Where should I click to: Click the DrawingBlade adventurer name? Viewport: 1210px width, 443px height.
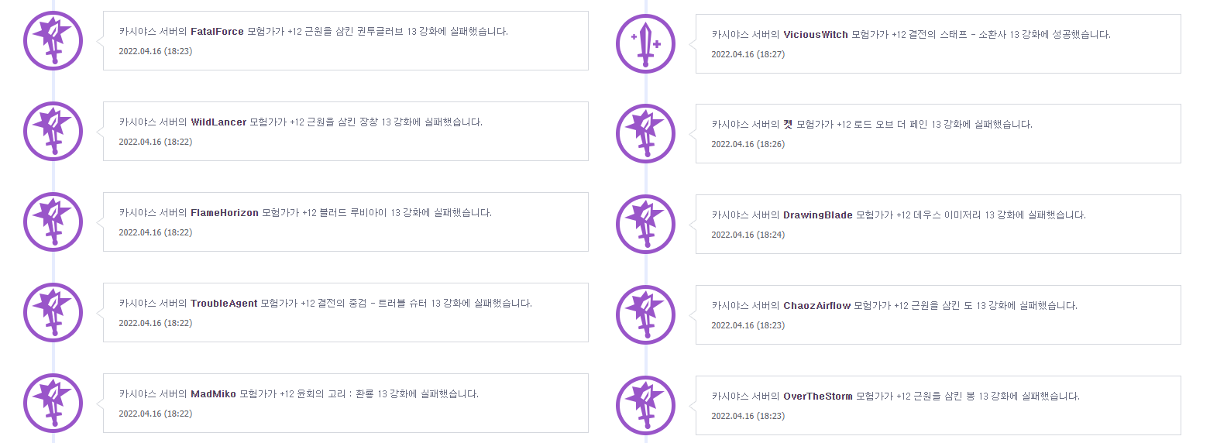click(x=818, y=215)
